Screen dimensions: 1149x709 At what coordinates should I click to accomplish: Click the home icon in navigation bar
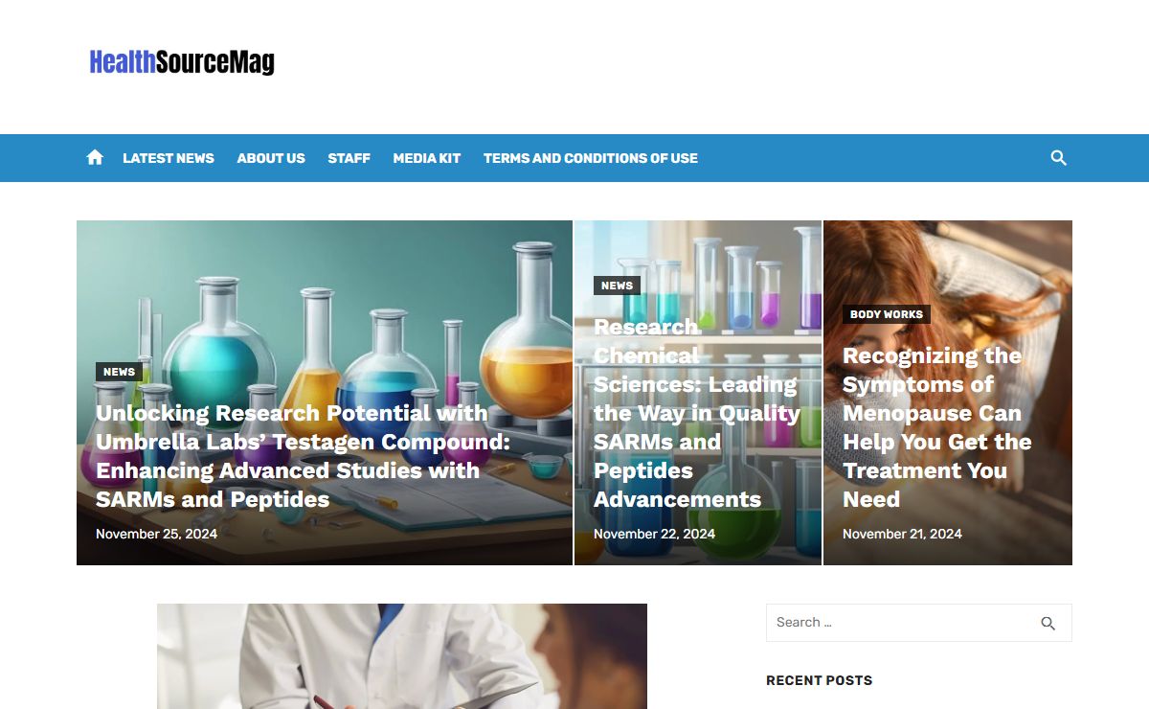[95, 158]
